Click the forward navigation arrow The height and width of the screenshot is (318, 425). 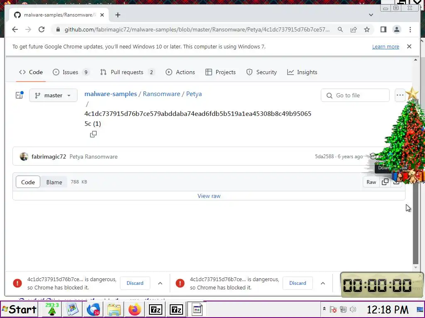pos(28,29)
